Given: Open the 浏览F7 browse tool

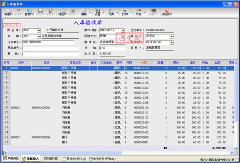Looking at the screenshot, I should coord(62,12).
